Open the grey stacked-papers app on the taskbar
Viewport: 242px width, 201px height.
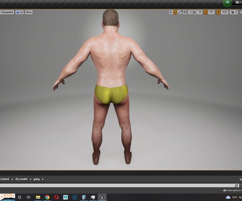[x=93, y=197]
